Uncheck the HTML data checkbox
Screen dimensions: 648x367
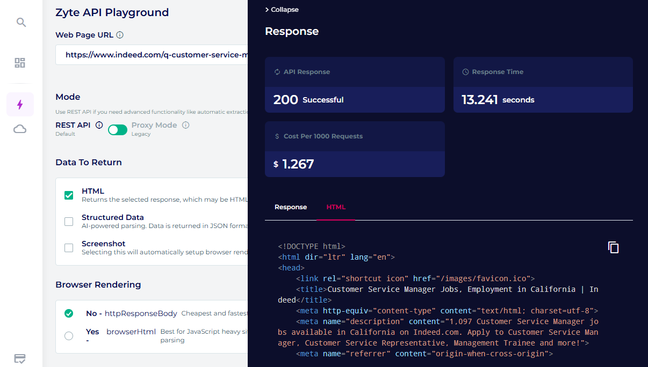tap(68, 195)
